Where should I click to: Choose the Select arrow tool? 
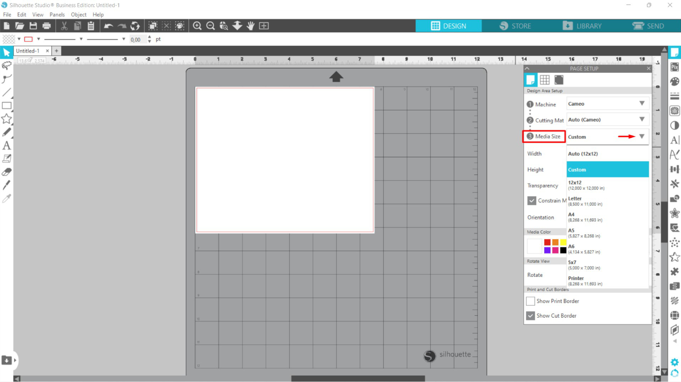(6, 53)
